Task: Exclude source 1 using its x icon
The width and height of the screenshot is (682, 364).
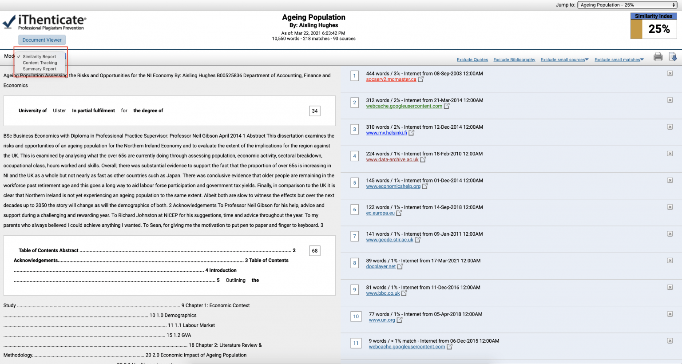Action: point(670,73)
